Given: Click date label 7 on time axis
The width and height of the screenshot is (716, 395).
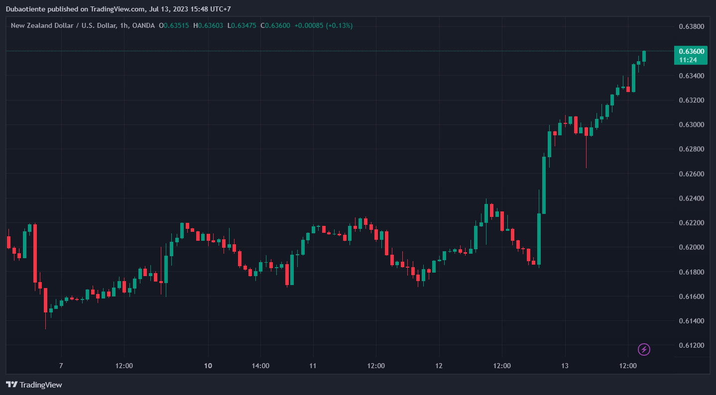Looking at the screenshot, I should 61,366.
